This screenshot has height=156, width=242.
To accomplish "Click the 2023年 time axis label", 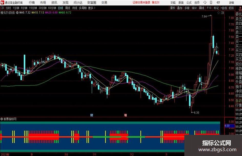I will click(5, 154).
